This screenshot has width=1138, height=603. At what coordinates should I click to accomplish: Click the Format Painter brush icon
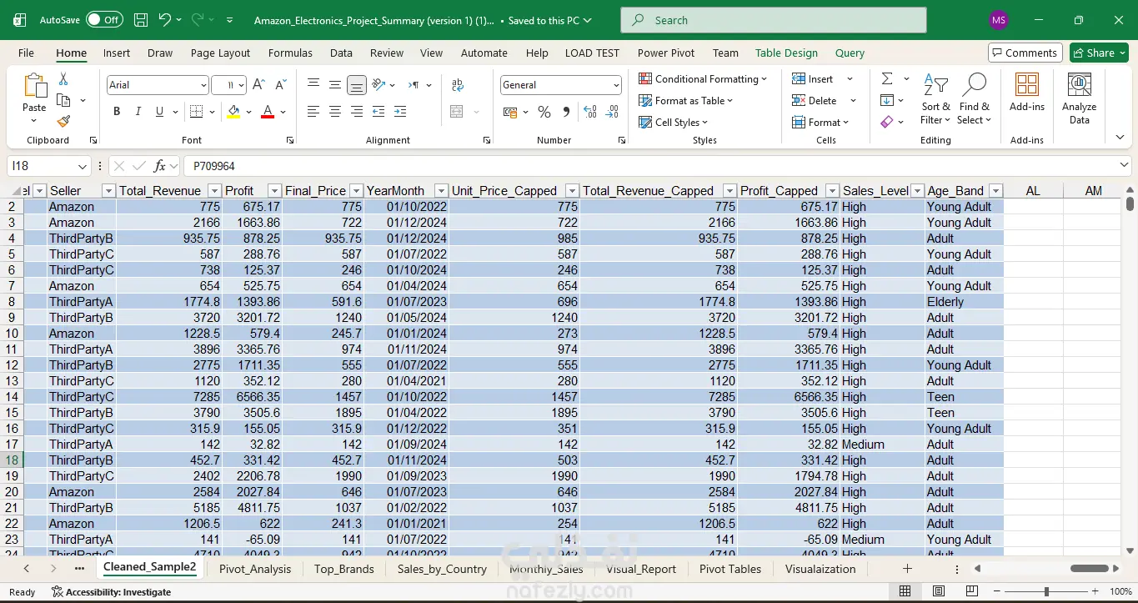[63, 121]
